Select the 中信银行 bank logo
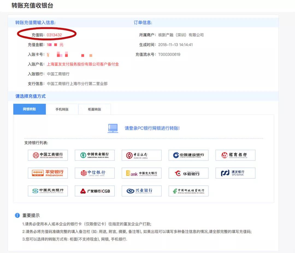Screen dimensions: 295x253 pos(95,173)
